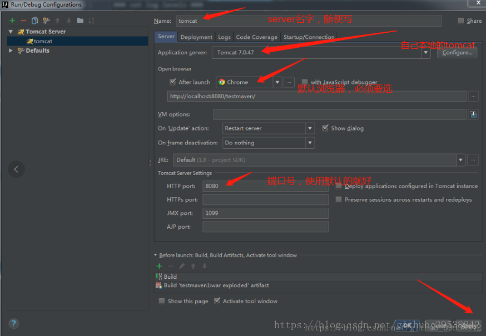Click the AJP port field
This screenshot has height=336, width=486.
coord(265,227)
